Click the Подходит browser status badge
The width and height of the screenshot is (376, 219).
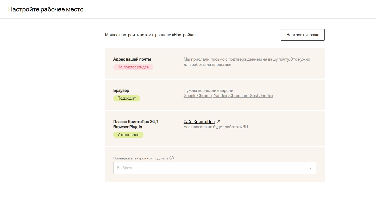pyautogui.click(x=127, y=98)
